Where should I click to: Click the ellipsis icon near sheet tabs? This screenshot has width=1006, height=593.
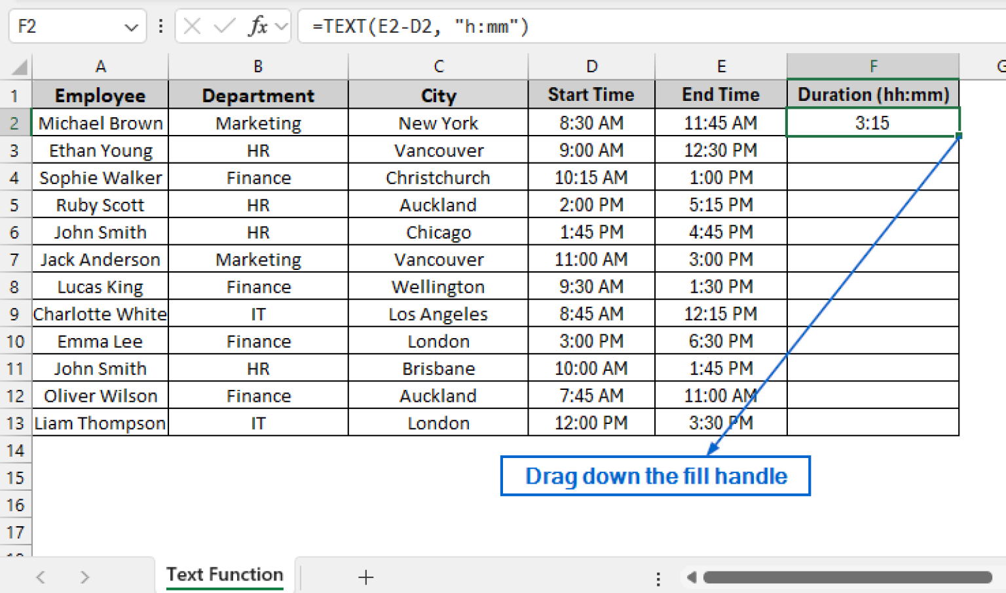(x=658, y=577)
